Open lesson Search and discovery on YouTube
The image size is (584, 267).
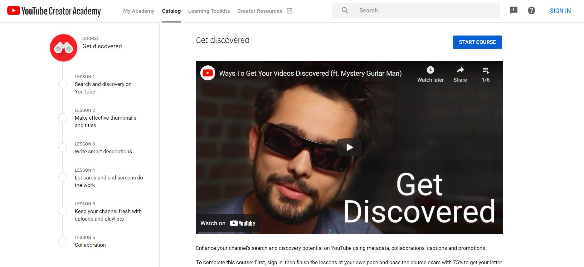(x=103, y=88)
